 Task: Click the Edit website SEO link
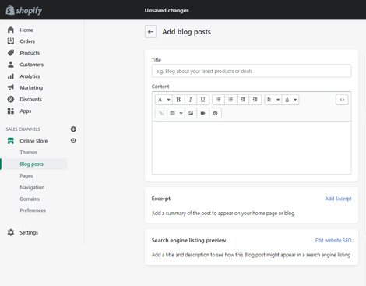[333, 240]
